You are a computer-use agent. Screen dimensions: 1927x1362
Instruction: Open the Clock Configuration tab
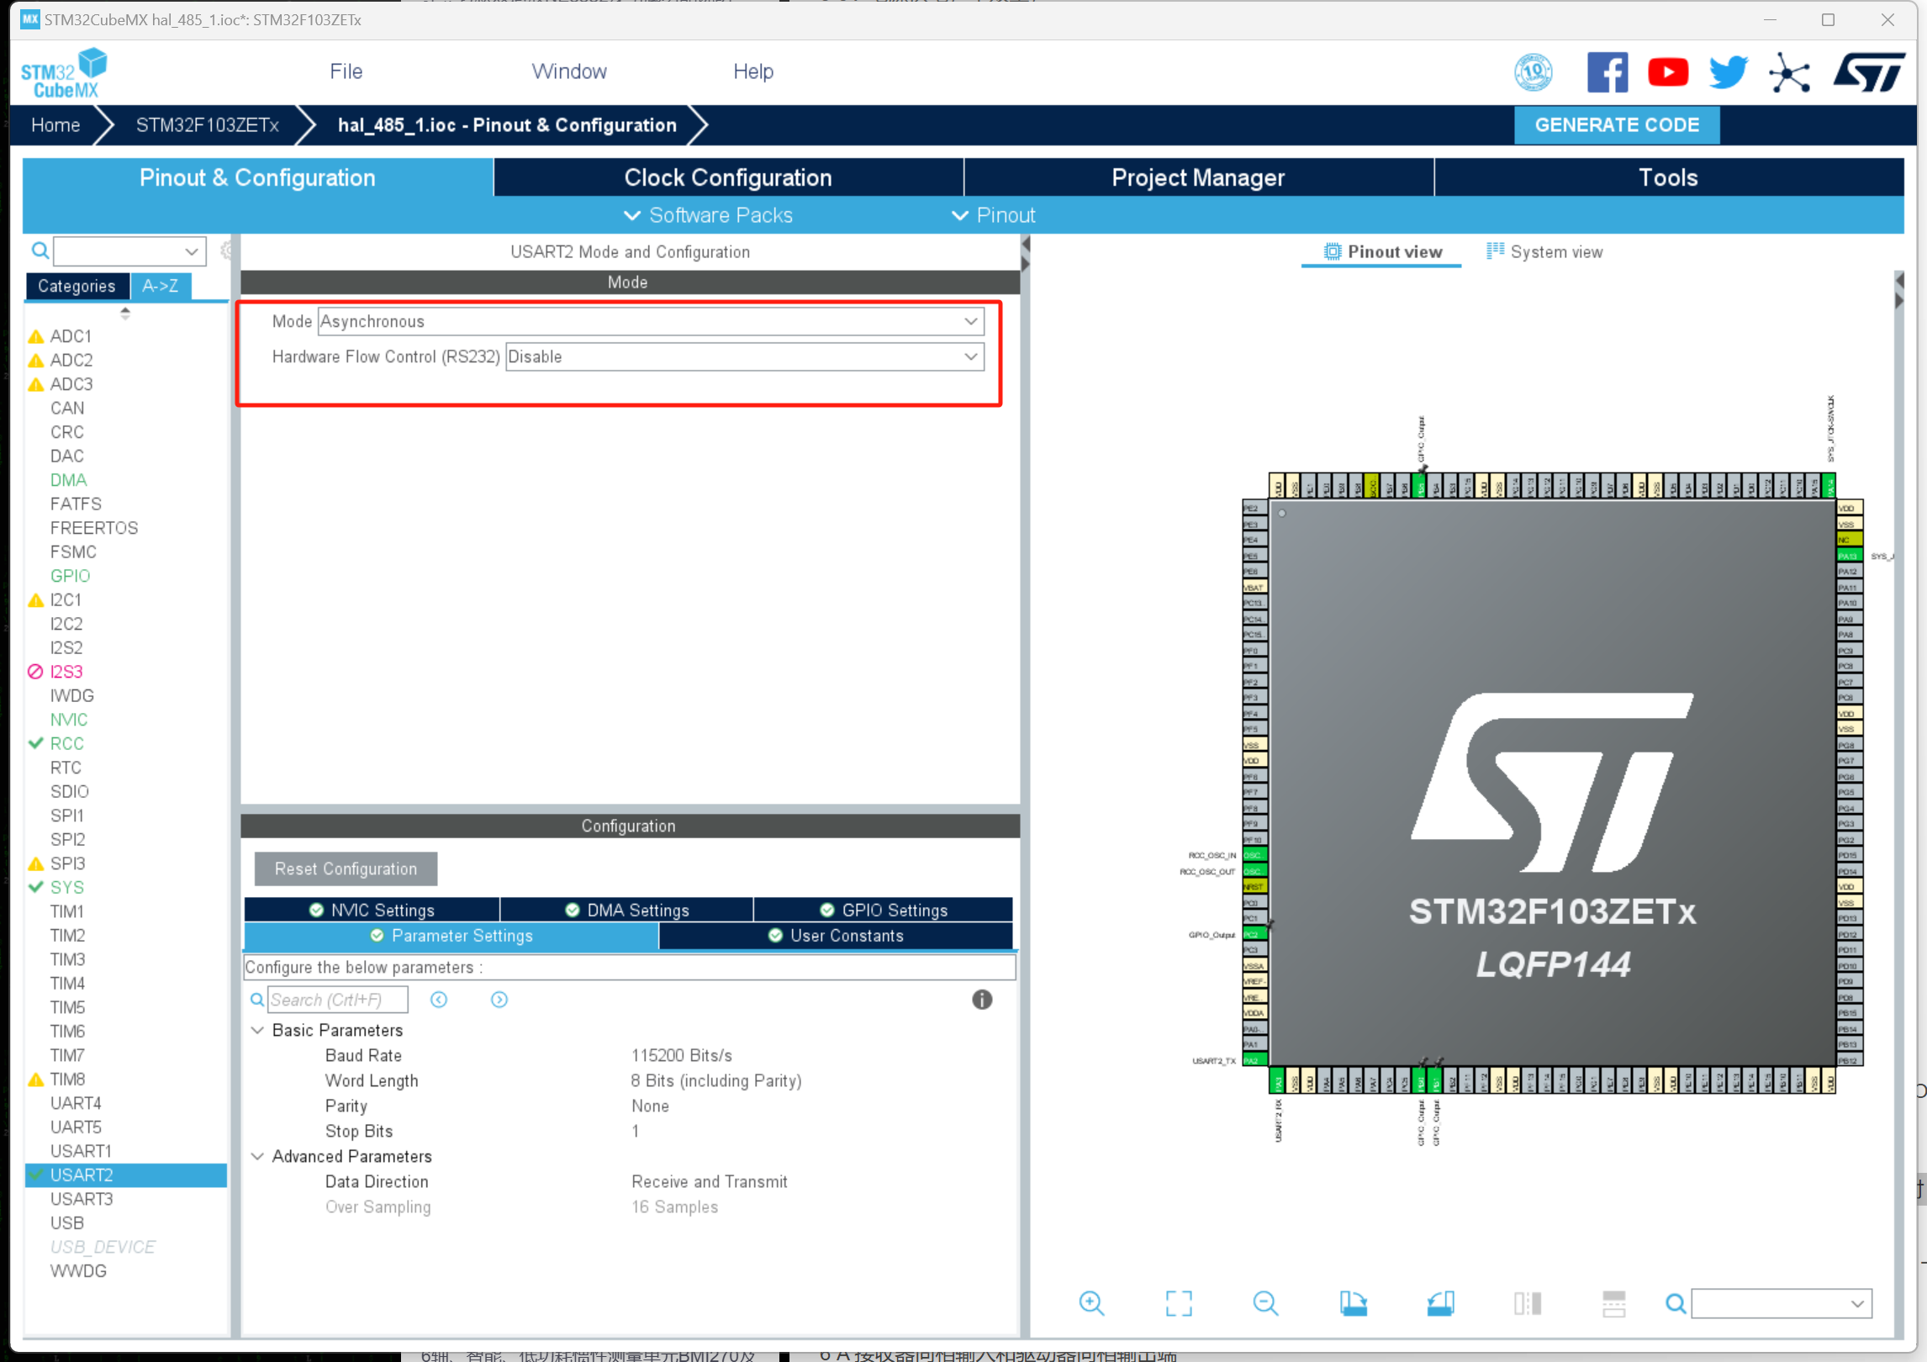point(727,177)
